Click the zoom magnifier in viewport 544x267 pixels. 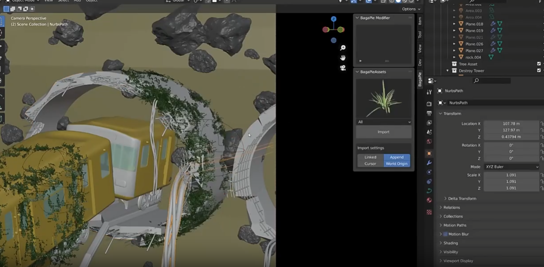tap(343, 48)
